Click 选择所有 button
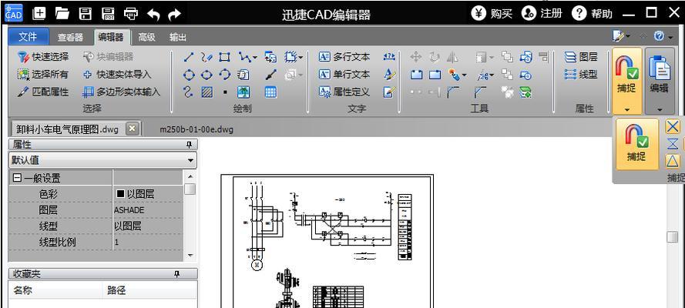The image size is (685, 308). [x=43, y=75]
